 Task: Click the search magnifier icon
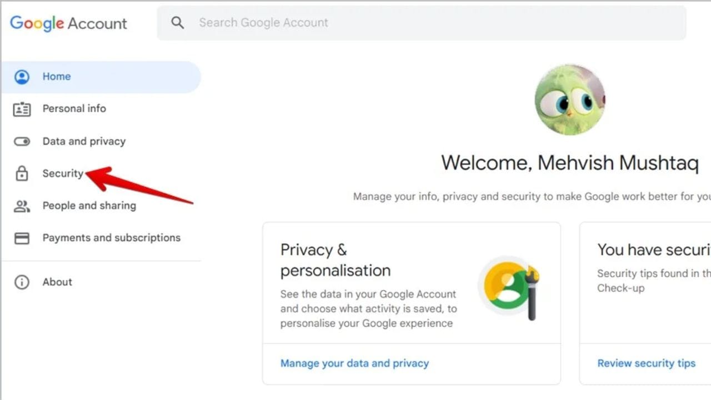point(177,23)
